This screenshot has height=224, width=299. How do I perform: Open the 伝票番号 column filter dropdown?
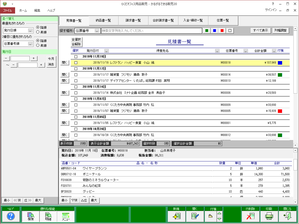246,51
